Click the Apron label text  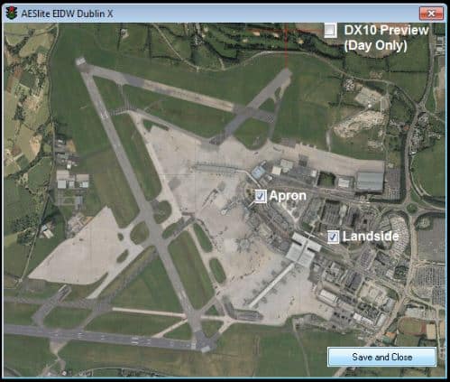pyautogui.click(x=288, y=196)
